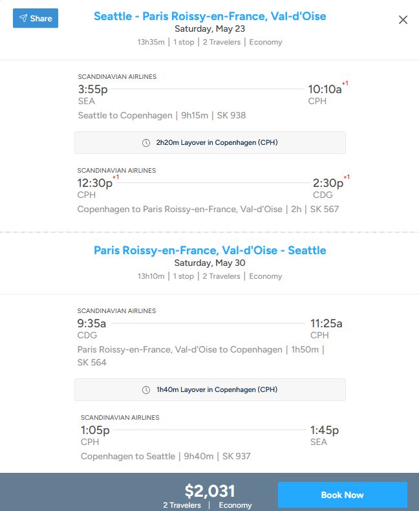Close the flight details panel

click(403, 20)
